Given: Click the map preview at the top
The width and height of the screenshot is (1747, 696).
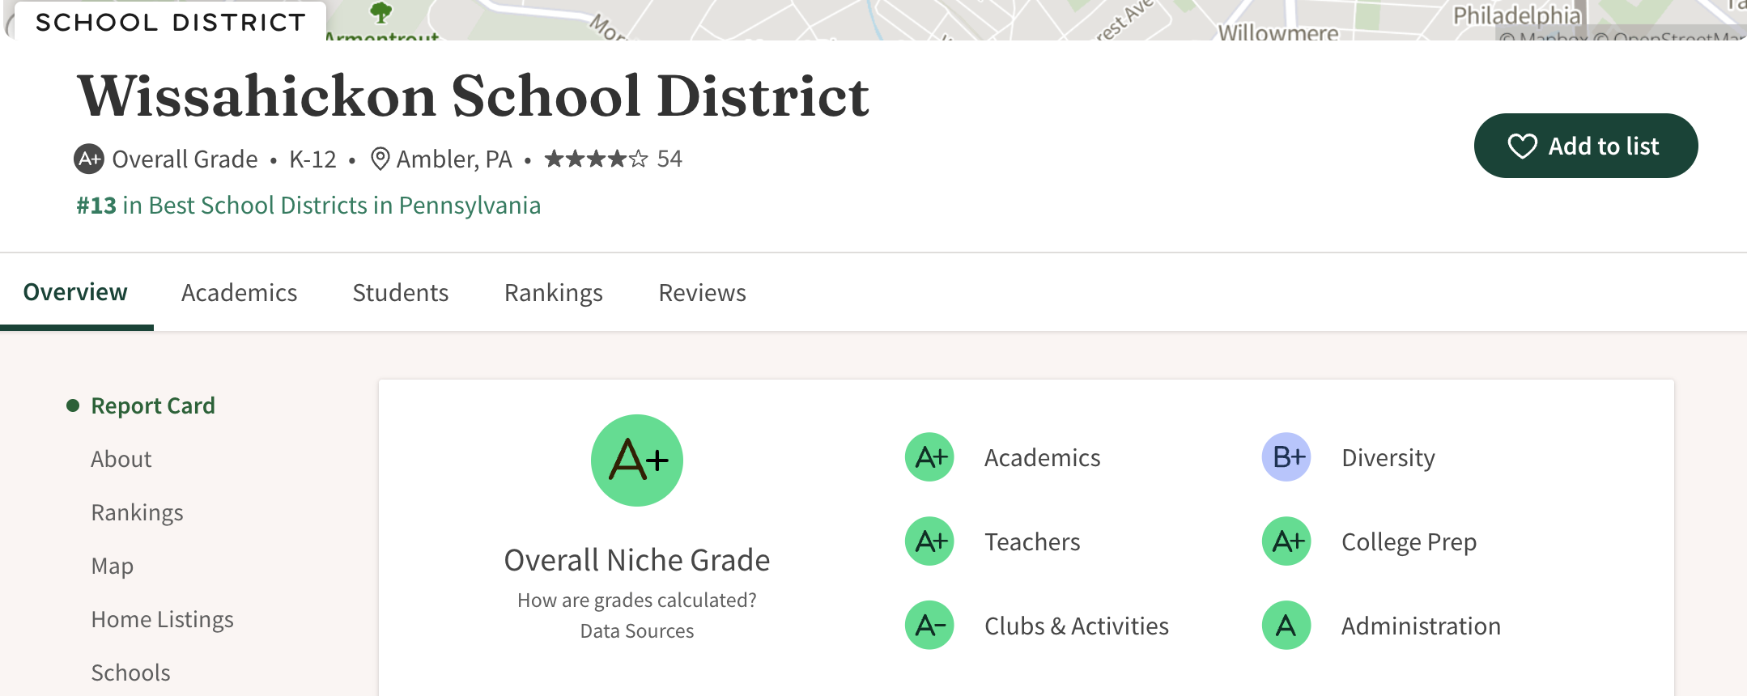Looking at the screenshot, I should tap(891, 19).
